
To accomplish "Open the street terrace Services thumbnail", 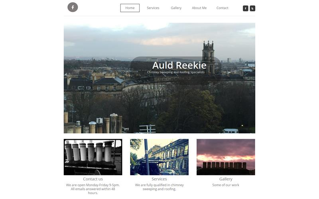I will [x=159, y=157].
